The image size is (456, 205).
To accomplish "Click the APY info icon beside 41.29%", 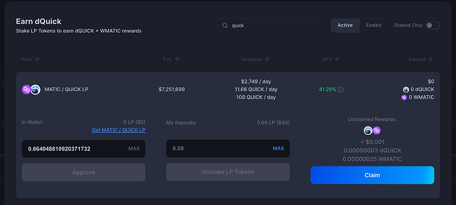I will (x=340, y=90).
